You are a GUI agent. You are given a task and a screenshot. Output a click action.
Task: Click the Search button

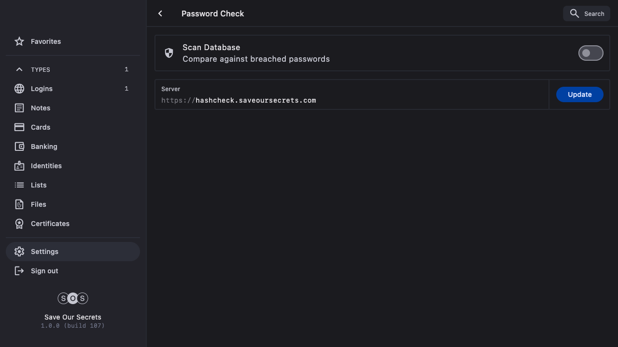pyautogui.click(x=586, y=13)
